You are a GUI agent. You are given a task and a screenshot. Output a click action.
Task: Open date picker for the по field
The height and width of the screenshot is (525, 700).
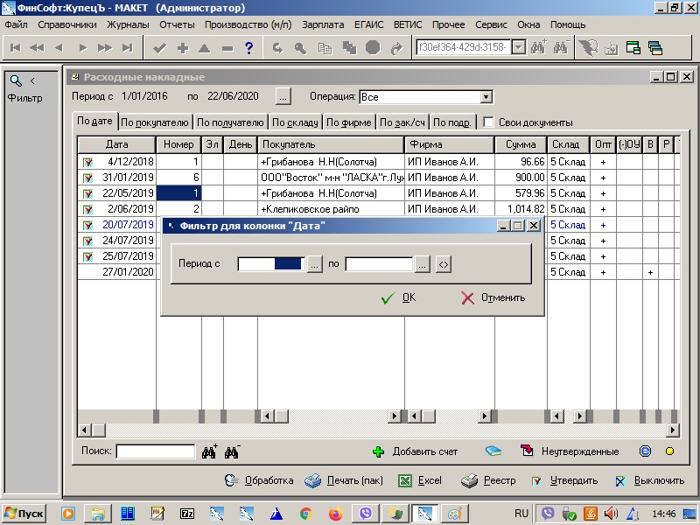(x=422, y=264)
